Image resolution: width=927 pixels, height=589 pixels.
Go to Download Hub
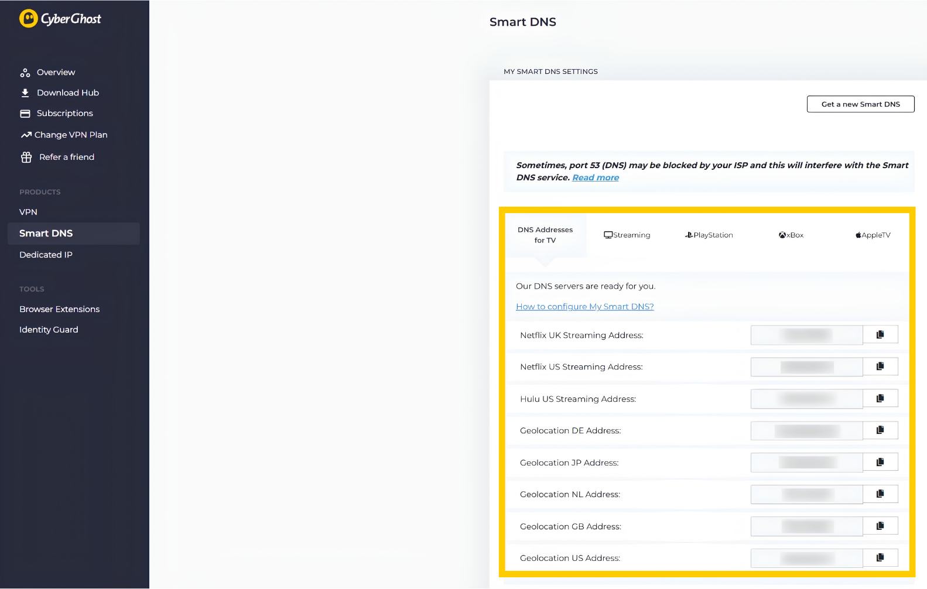68,93
